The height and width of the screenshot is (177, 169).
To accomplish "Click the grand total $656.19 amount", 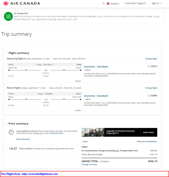I will pyautogui.click(x=153, y=161).
